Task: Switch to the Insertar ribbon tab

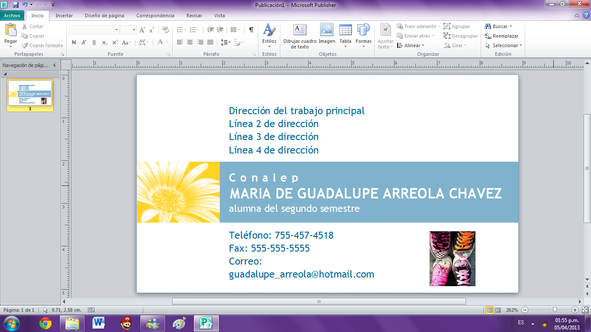Action: tap(64, 16)
